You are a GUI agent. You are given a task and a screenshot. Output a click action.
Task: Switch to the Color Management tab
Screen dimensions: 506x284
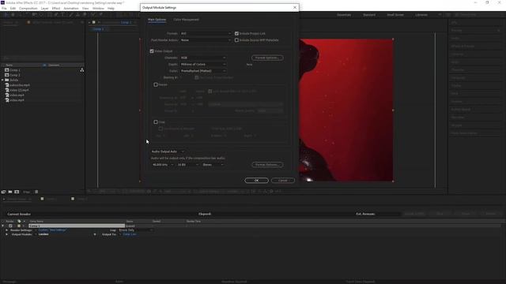186,20
